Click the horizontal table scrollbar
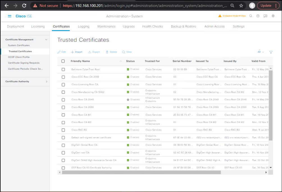This screenshot has width=282, height=192. pyautogui.click(x=141, y=172)
